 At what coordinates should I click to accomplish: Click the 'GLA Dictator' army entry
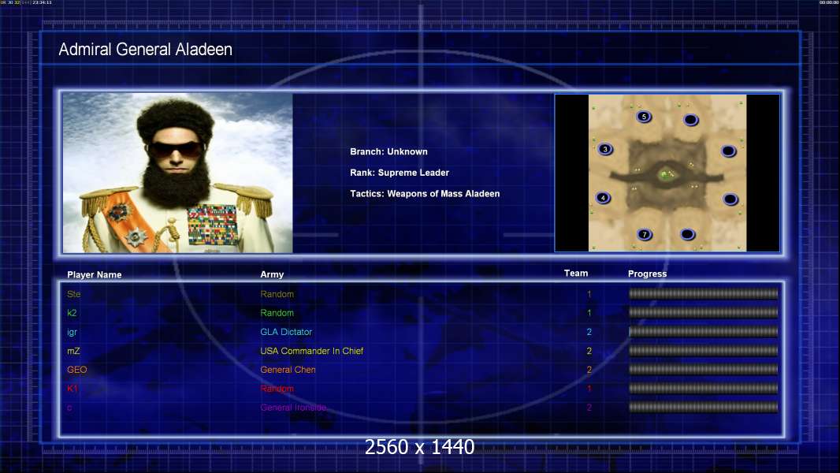[x=286, y=332]
